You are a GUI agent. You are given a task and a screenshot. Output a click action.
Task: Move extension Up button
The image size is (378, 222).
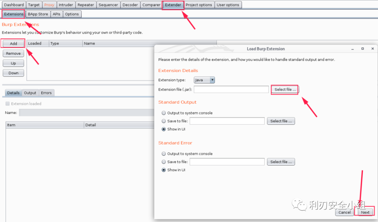coord(14,63)
